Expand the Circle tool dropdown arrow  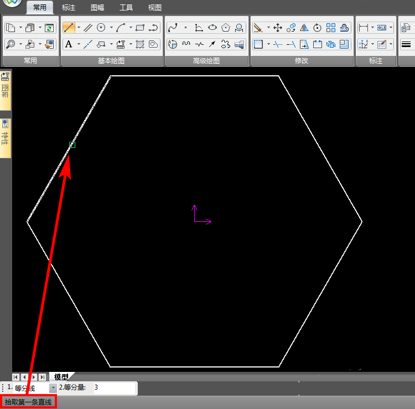pos(111,28)
